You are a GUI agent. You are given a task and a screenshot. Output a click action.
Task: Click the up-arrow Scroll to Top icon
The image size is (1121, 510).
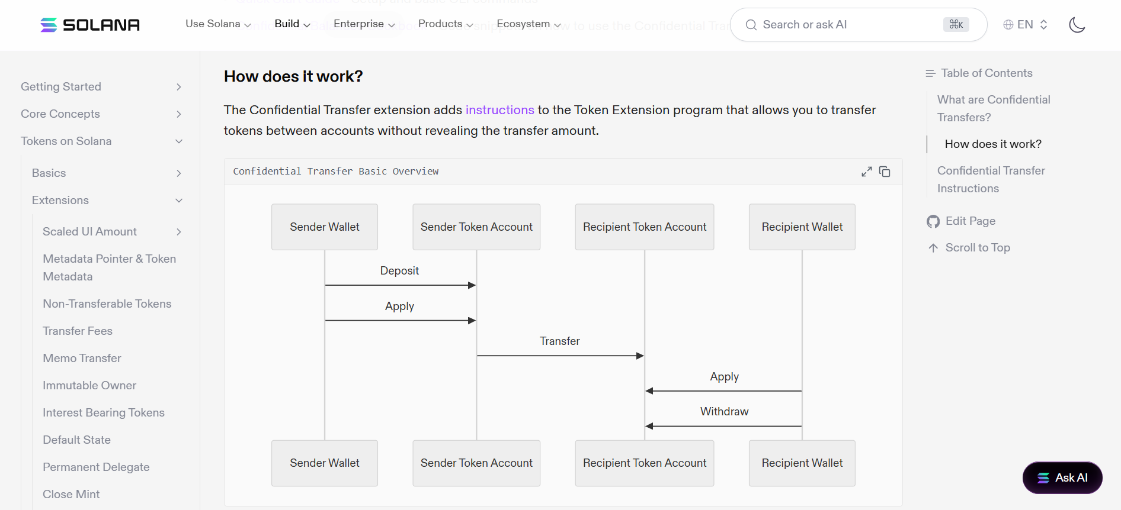point(933,248)
